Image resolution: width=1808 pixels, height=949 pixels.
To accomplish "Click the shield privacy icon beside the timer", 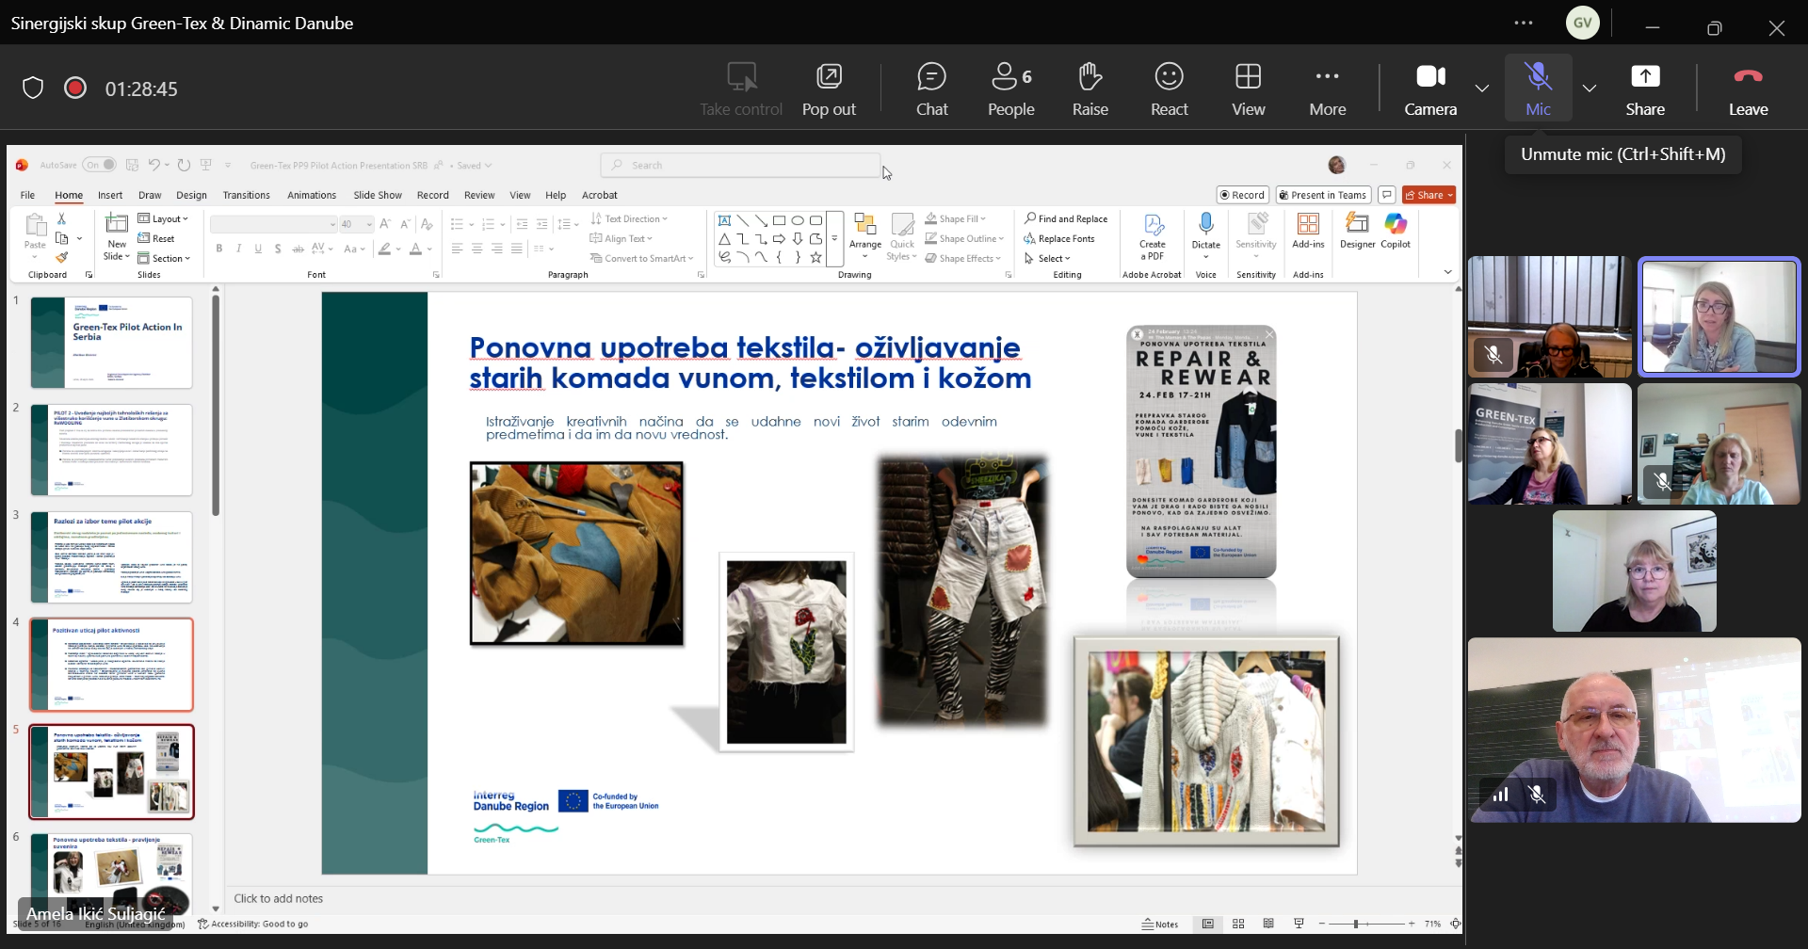I will tap(33, 88).
